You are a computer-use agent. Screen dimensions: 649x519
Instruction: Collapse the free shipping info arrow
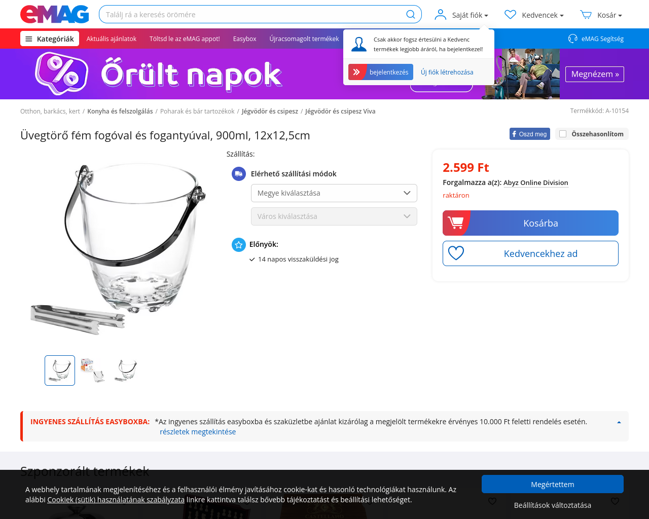point(619,422)
